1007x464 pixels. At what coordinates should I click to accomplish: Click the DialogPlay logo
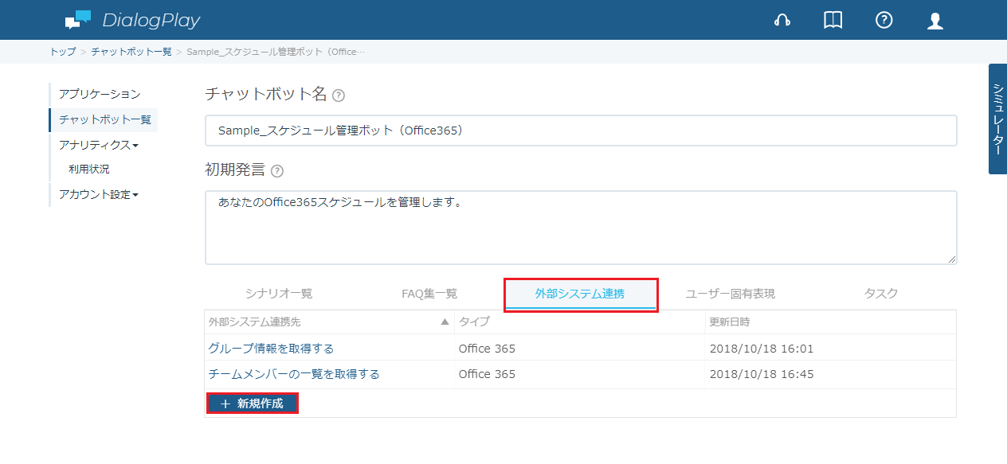point(132,20)
